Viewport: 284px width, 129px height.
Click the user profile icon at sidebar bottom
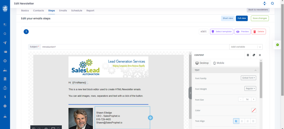[x=5, y=116]
